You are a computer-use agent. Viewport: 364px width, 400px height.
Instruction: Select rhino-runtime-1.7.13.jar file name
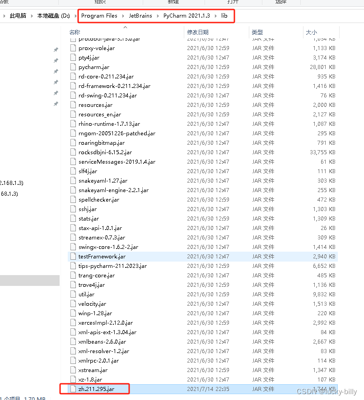point(109,124)
